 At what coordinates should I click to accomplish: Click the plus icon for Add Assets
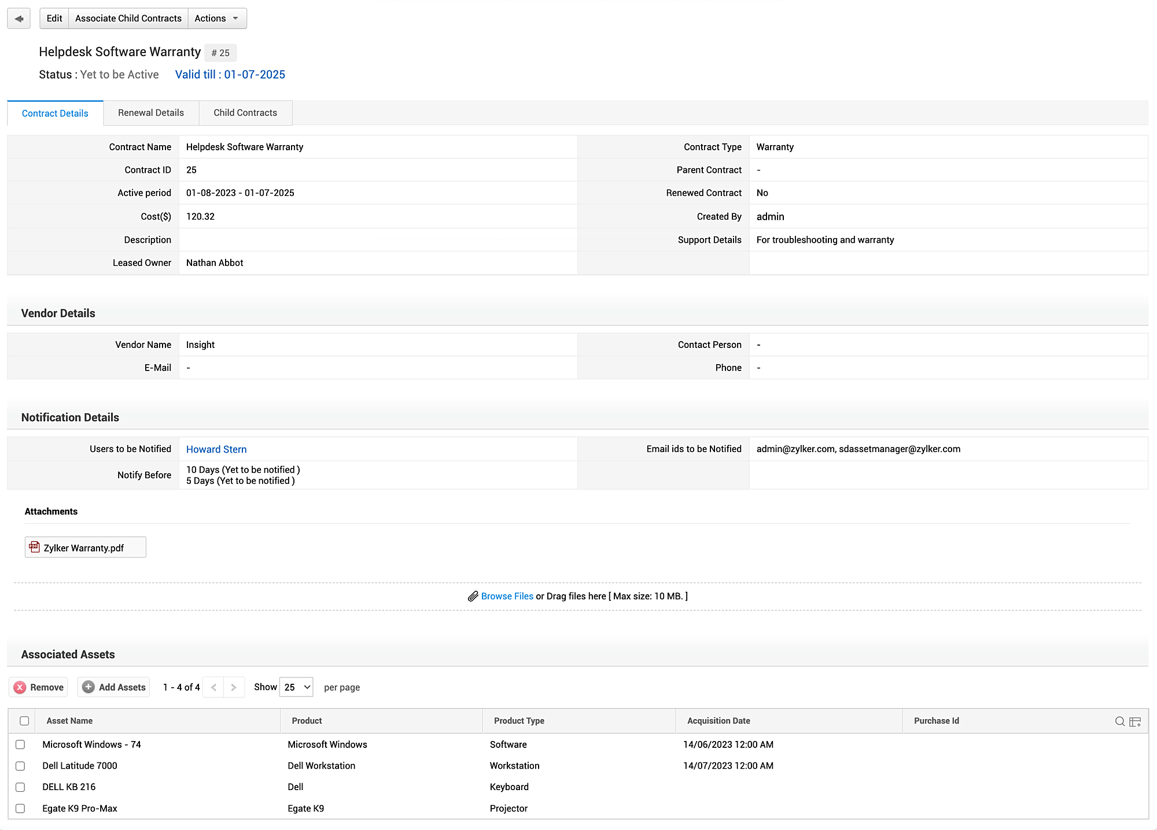point(88,687)
